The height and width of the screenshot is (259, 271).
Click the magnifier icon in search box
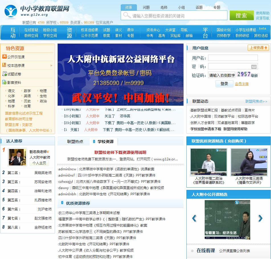click(x=127, y=15)
